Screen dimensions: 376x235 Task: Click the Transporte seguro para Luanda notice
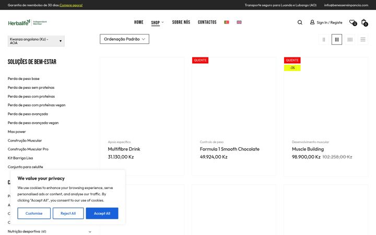tap(280, 5)
